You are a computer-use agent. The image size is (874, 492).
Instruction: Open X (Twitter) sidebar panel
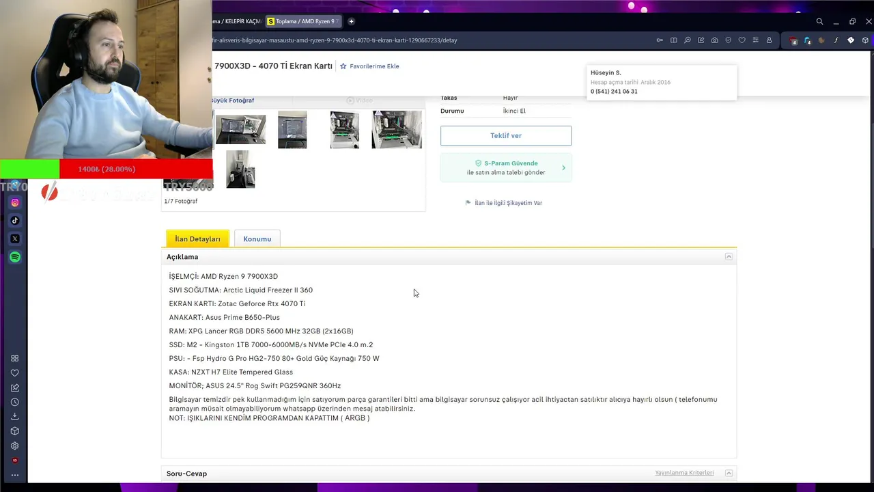pyautogui.click(x=15, y=238)
